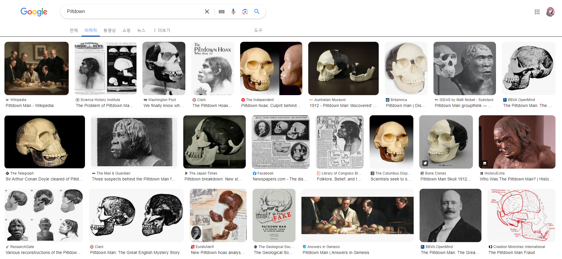Start a voice search with the microphone

[233, 12]
